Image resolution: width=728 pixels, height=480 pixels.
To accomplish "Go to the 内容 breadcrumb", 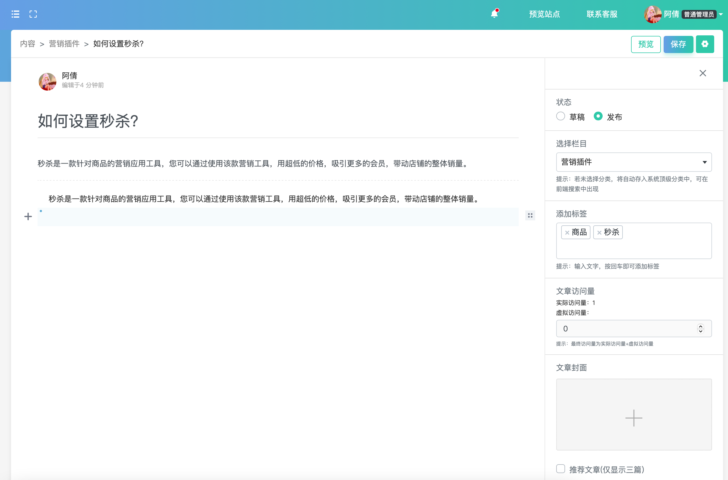I will point(28,44).
